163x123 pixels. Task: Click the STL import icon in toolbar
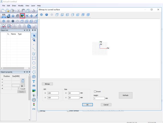(x=5, y=16)
